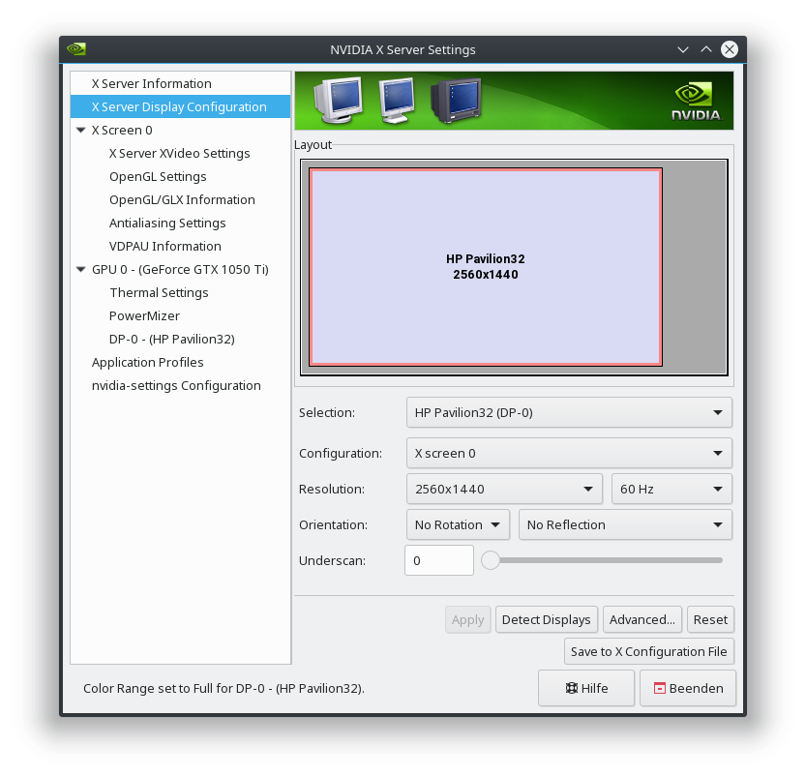Select X Server Information in sidebar

[x=180, y=83]
